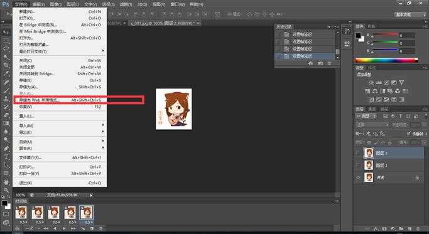The width and height of the screenshot is (429, 234).
Task: Open status bar document info arrow
Action: tap(91, 195)
